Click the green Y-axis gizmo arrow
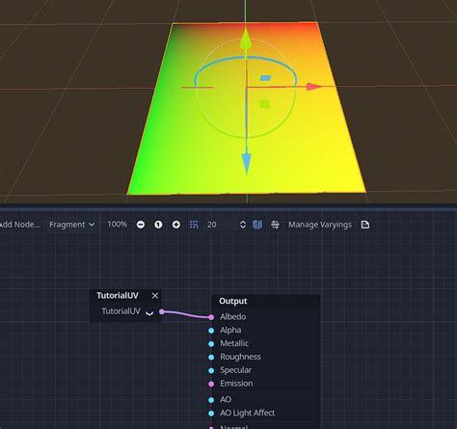 click(246, 40)
